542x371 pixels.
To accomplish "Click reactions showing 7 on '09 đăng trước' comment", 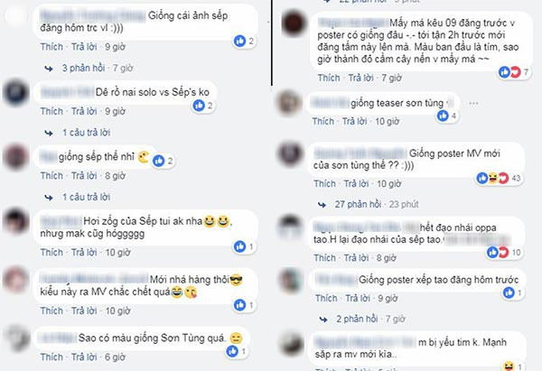I will point(514,72).
